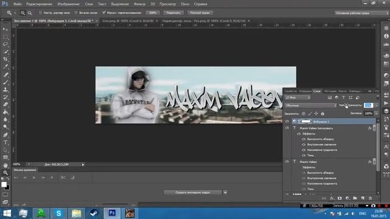
Task: Click the fx add layer style icon
Action: [331, 198]
